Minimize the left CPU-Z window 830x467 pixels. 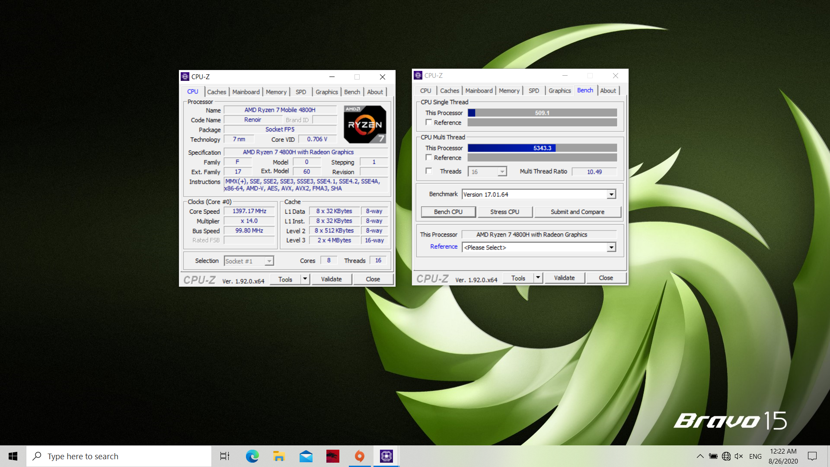pos(332,77)
